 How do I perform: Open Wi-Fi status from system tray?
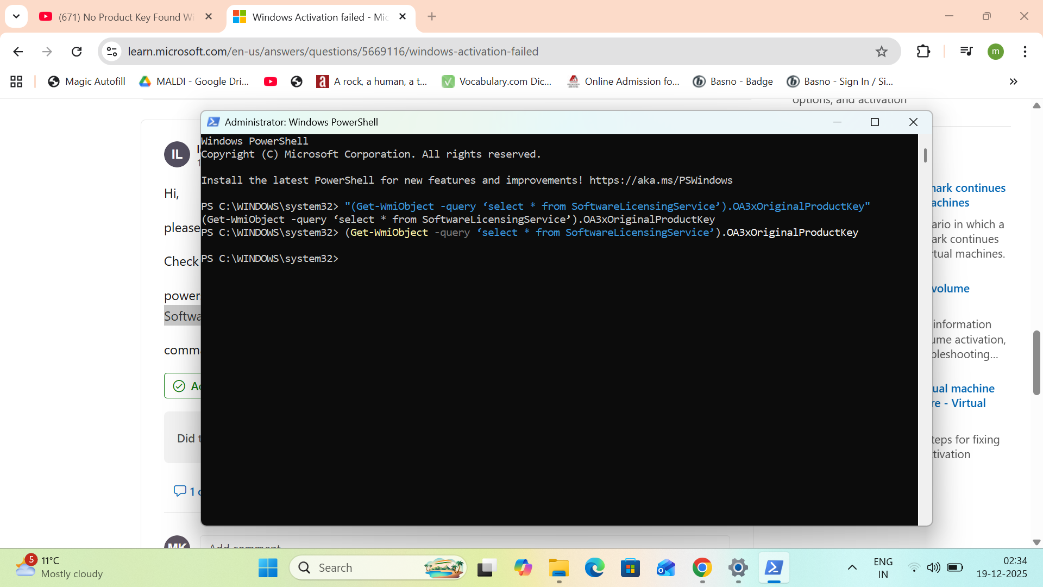(x=914, y=567)
